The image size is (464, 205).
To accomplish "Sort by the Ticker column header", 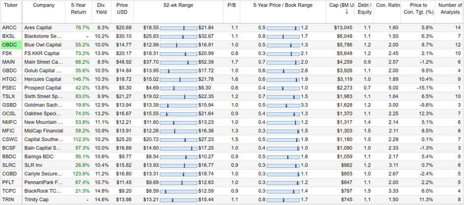I will pyautogui.click(x=11, y=5).
